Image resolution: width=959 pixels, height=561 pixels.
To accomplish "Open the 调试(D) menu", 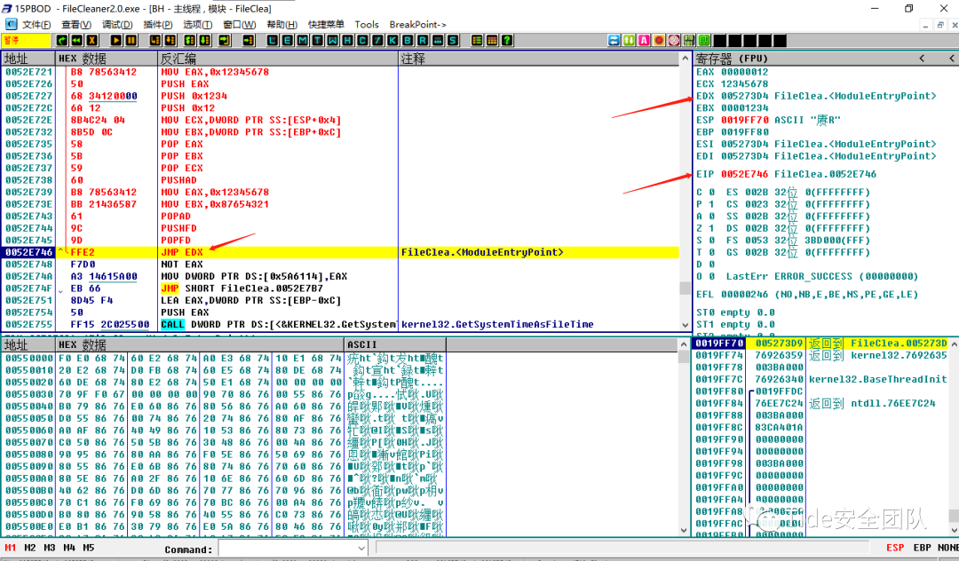I will (x=117, y=25).
